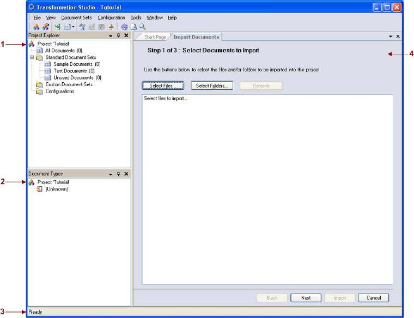Open the Project Explorer panel dropdown arrow
The width and height of the screenshot is (414, 318).
[x=111, y=35]
